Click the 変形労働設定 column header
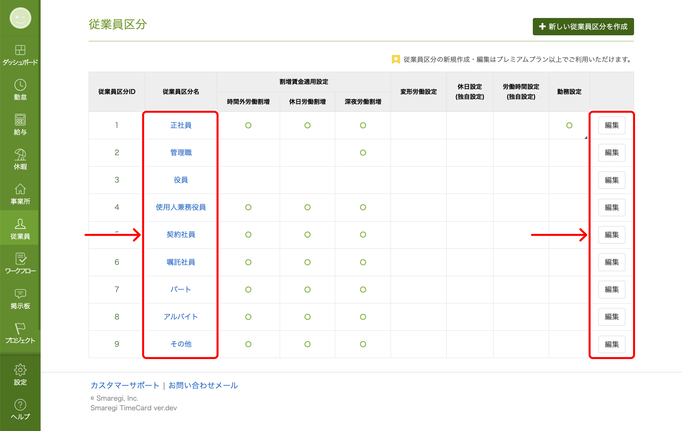 [x=419, y=92]
